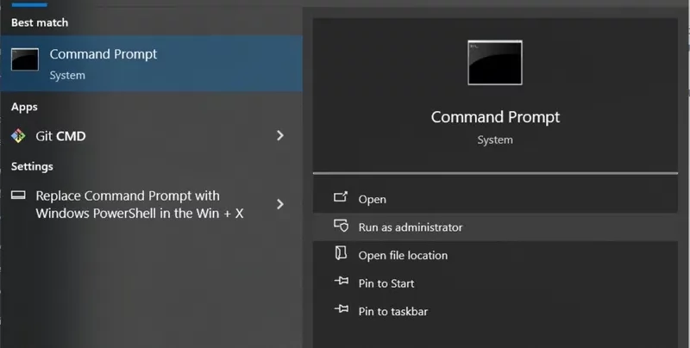Click the Best match heading
Screen dimensions: 690x348
[x=40, y=22]
